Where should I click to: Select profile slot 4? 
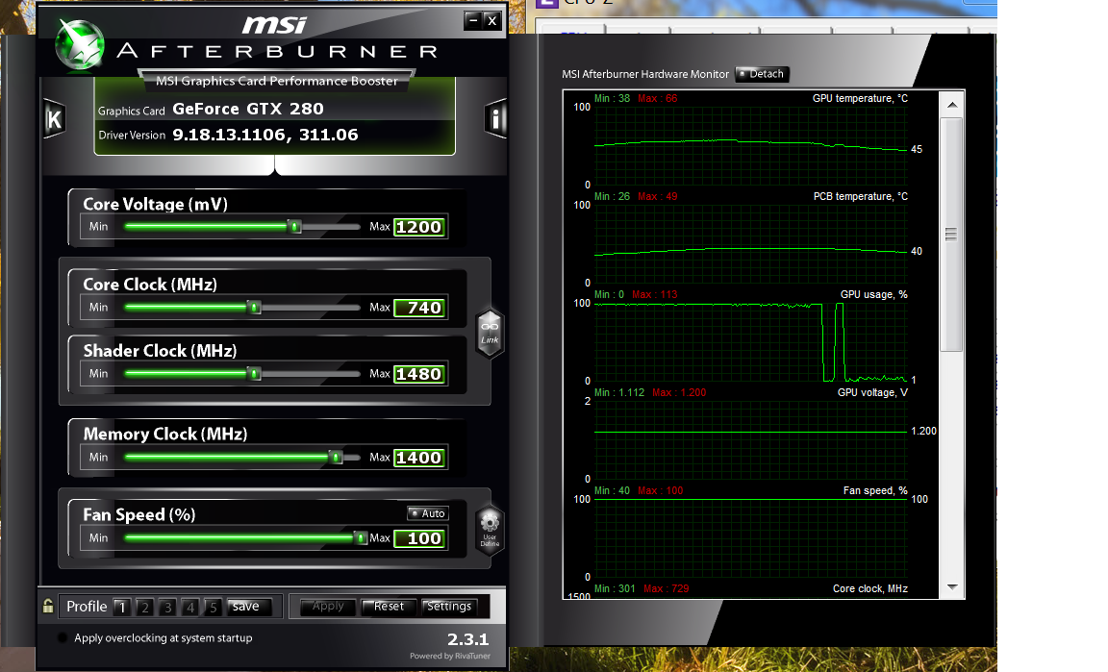pos(190,607)
